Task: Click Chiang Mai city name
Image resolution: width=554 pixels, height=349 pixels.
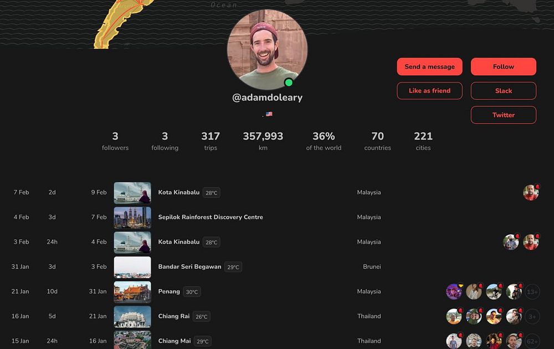Action: 175,341
